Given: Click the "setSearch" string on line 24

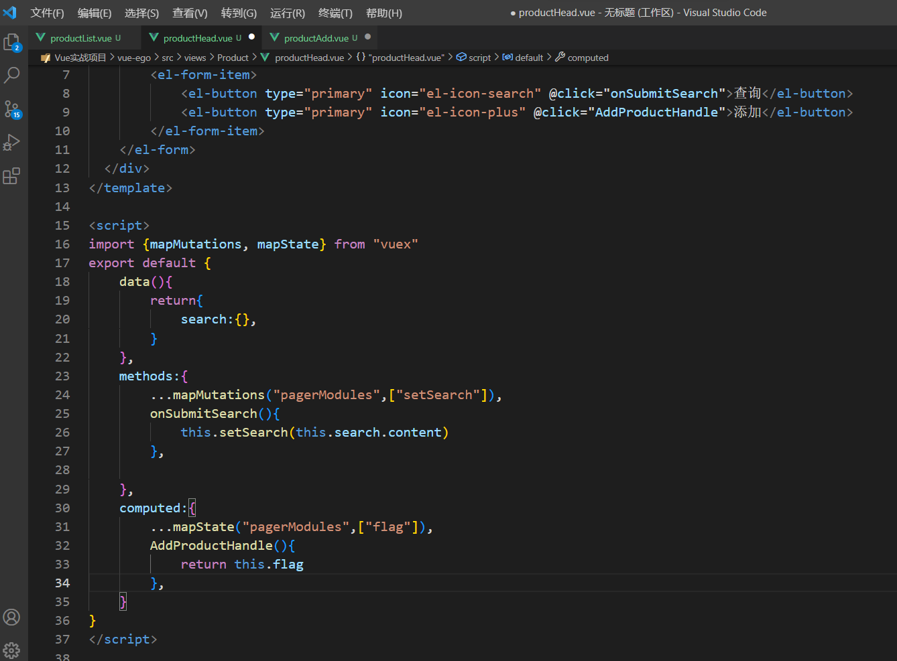Looking at the screenshot, I should [x=438, y=395].
